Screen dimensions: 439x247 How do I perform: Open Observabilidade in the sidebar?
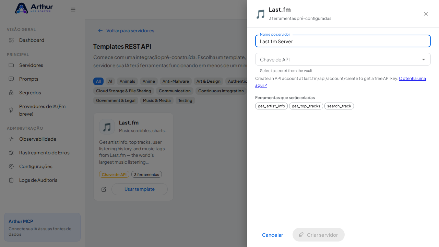click(x=42, y=139)
